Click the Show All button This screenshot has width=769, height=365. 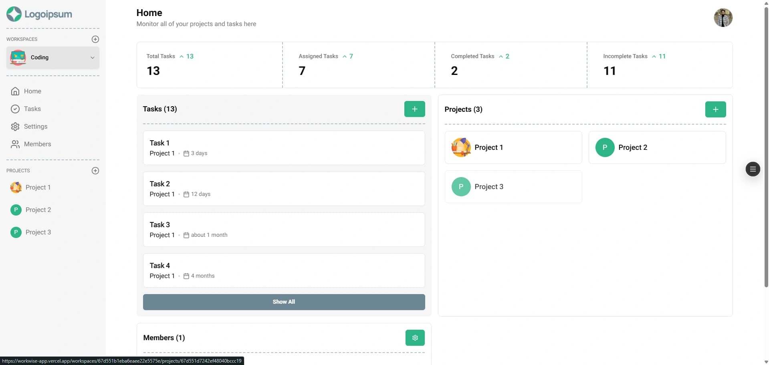click(x=284, y=302)
